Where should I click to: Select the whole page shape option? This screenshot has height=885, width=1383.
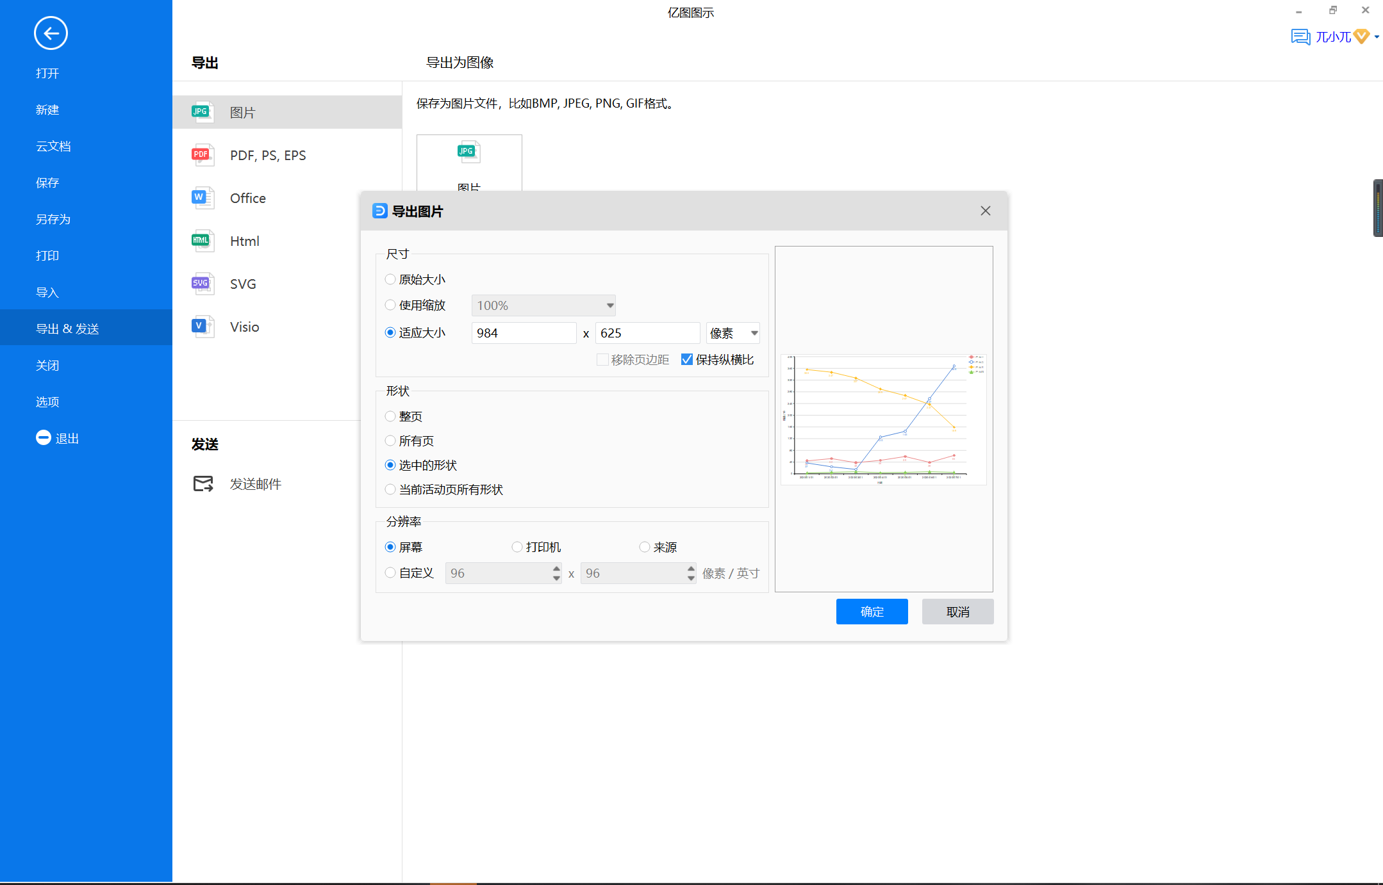pos(390,416)
